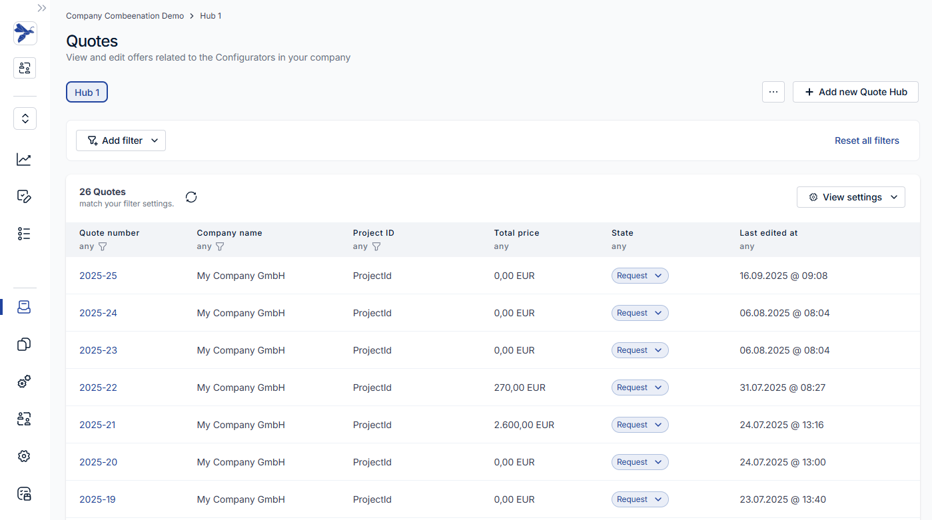Change state of quote 2025-25
Screen dimensions: 932x520
(640, 276)
